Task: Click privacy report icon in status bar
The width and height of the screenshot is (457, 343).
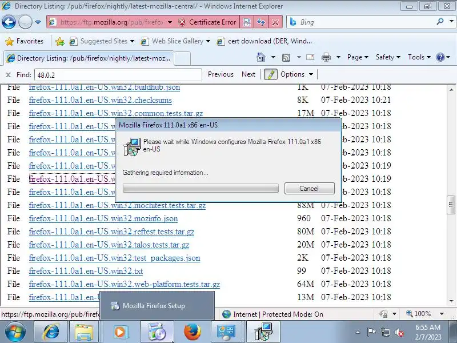Action: 383,314
